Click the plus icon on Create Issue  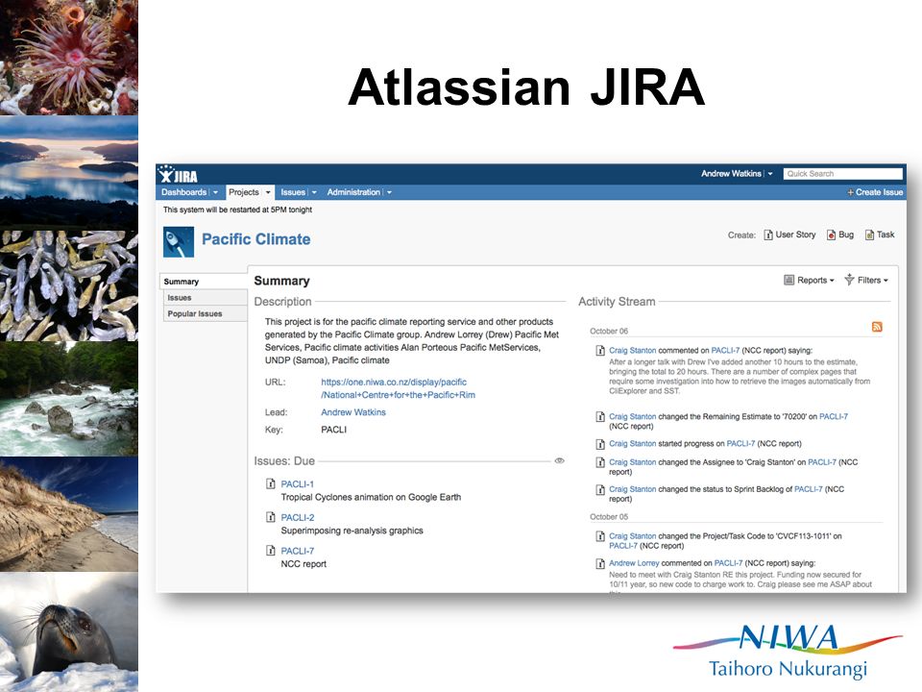pyautogui.click(x=850, y=192)
